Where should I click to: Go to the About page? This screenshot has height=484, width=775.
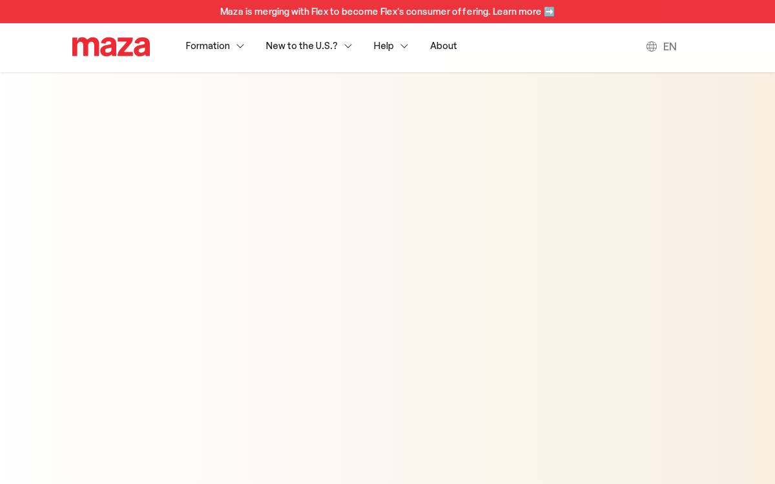tap(444, 46)
